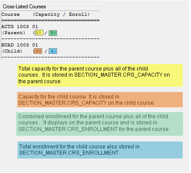
Task: Click the (Child) label
Action: point(12,51)
